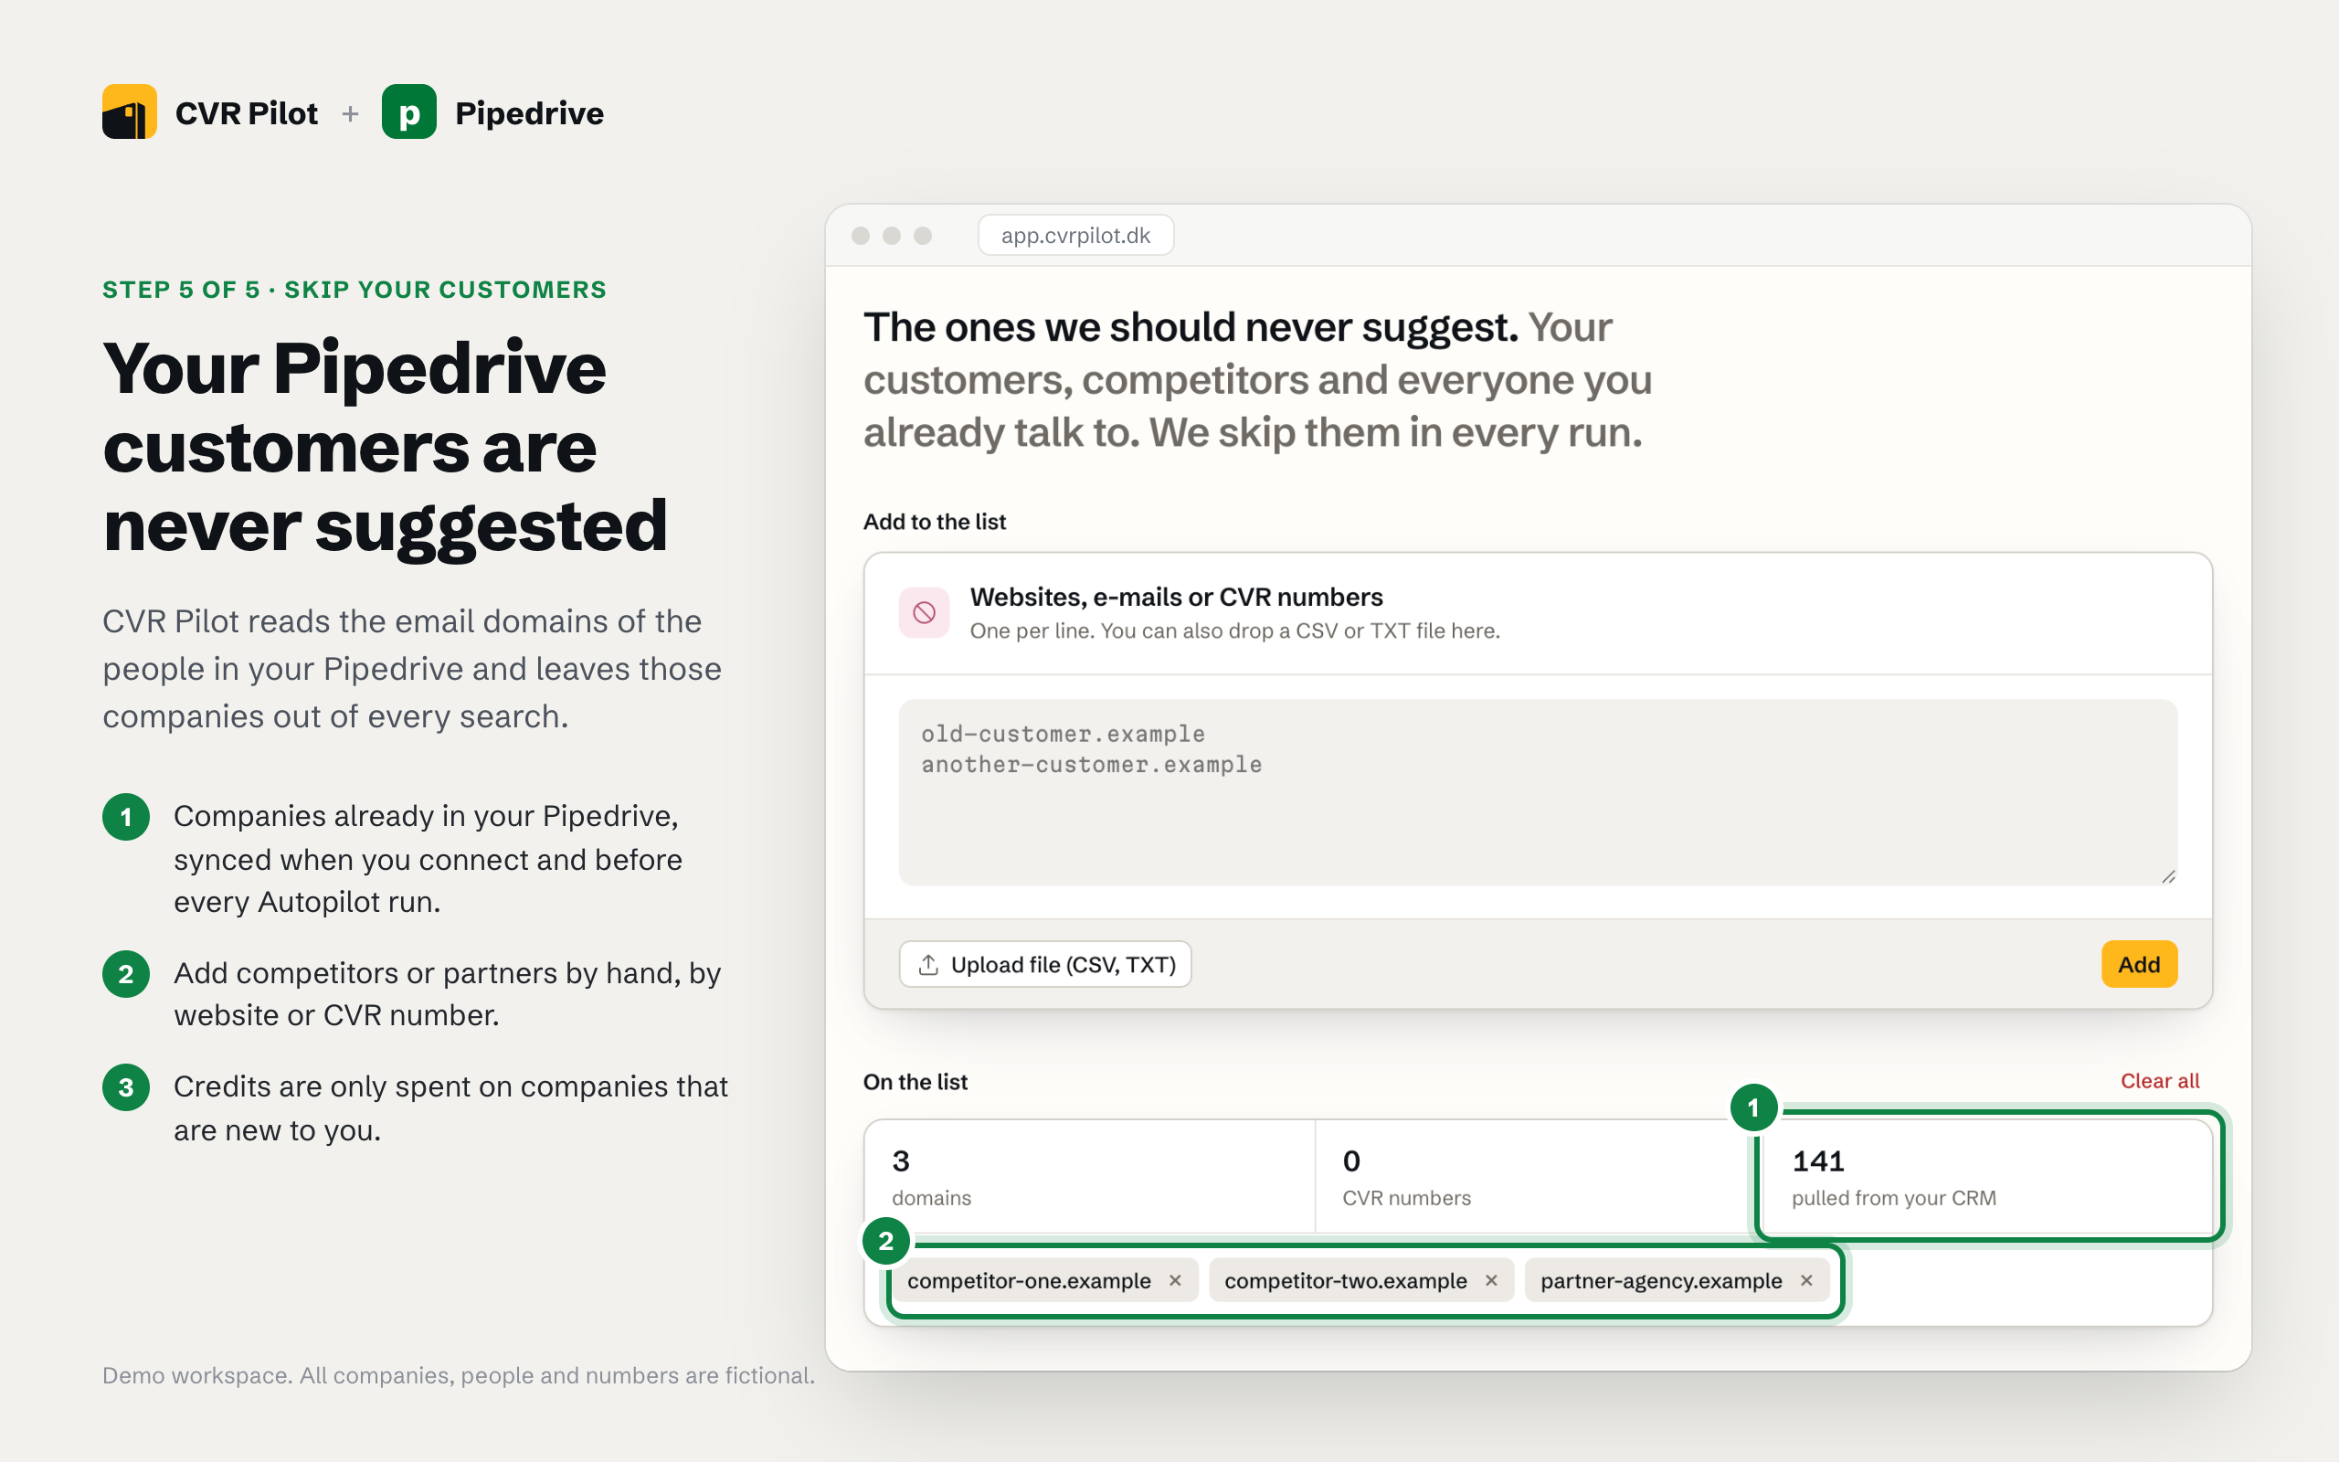Click the yellow Add button
The width and height of the screenshot is (2339, 1462).
[2139, 964]
